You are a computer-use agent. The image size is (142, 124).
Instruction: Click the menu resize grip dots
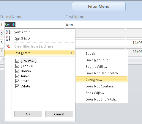point(73,120)
